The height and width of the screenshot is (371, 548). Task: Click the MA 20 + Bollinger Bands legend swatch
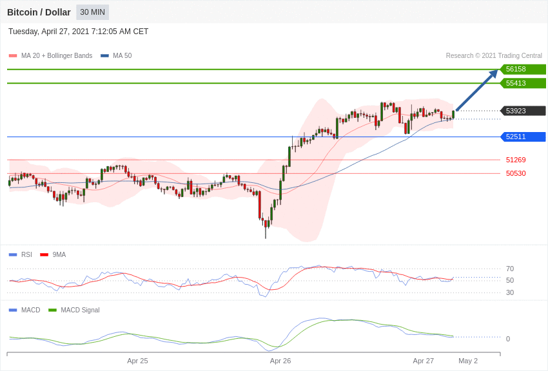[x=13, y=55]
